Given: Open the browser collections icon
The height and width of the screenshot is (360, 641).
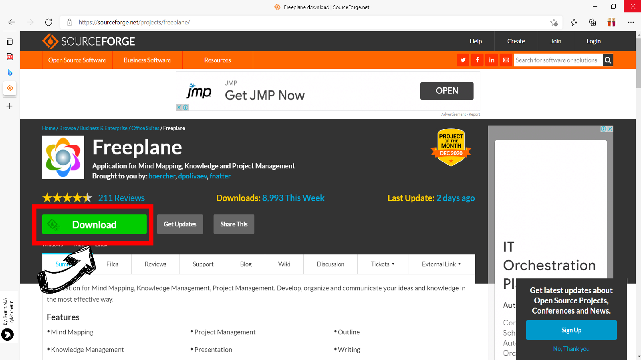Looking at the screenshot, I should (x=593, y=22).
